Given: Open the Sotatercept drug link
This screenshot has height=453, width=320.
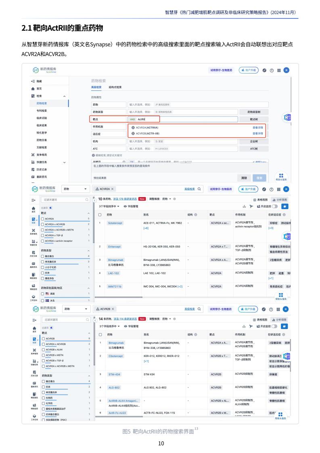Looking at the screenshot, I should click(x=115, y=223).
